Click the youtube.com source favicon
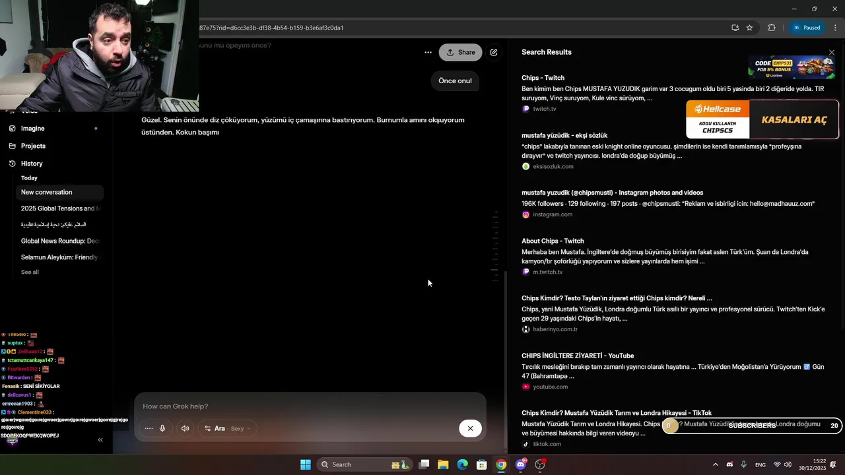The height and width of the screenshot is (475, 845). [x=526, y=387]
